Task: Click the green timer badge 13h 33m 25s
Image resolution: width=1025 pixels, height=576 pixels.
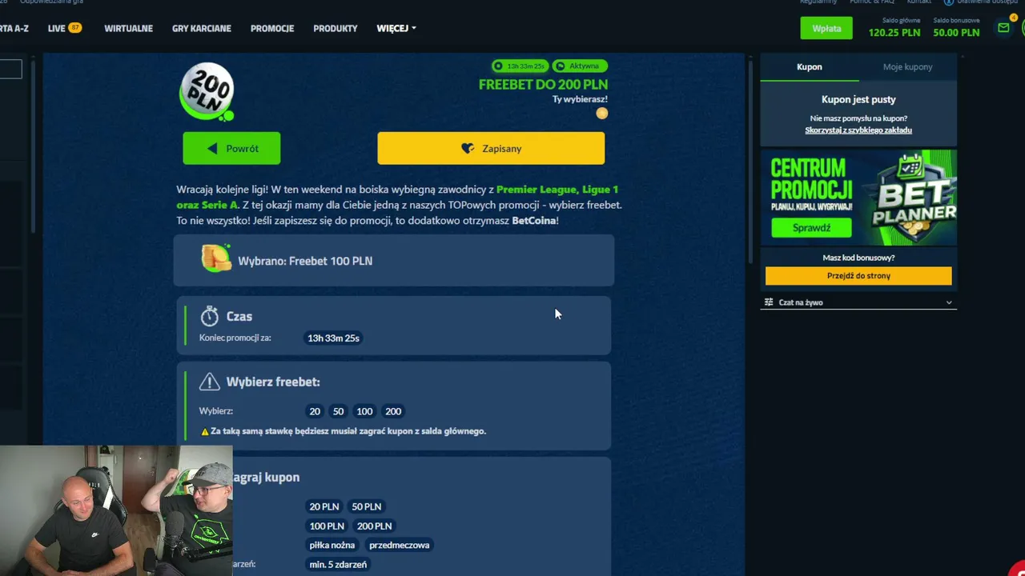Action: tap(520, 66)
